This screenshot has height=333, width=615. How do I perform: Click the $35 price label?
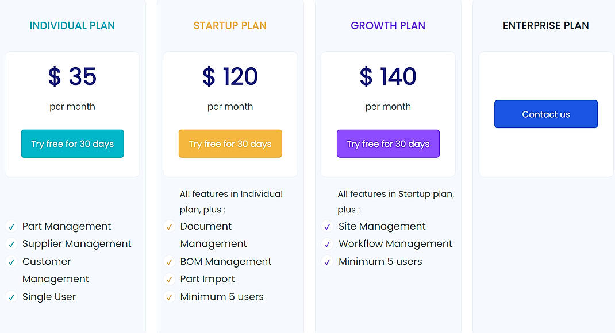(72, 76)
